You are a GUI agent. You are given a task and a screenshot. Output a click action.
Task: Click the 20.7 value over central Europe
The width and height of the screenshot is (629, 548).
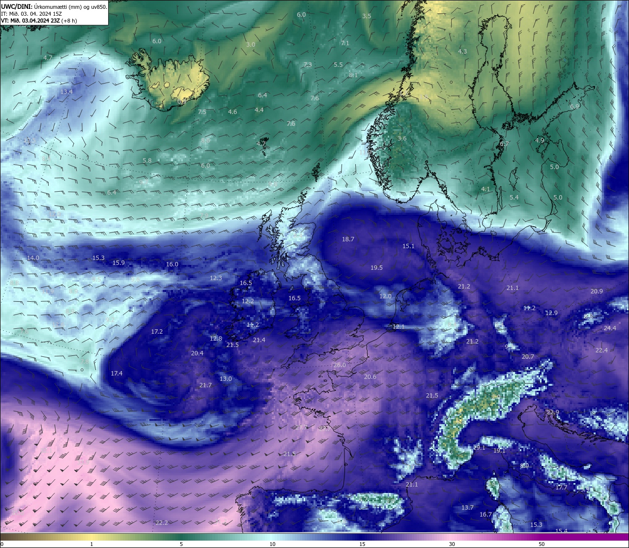point(528,357)
